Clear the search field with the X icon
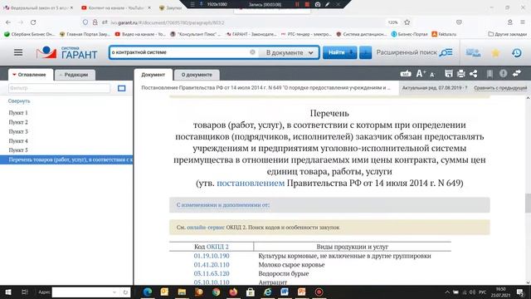 [252, 52]
